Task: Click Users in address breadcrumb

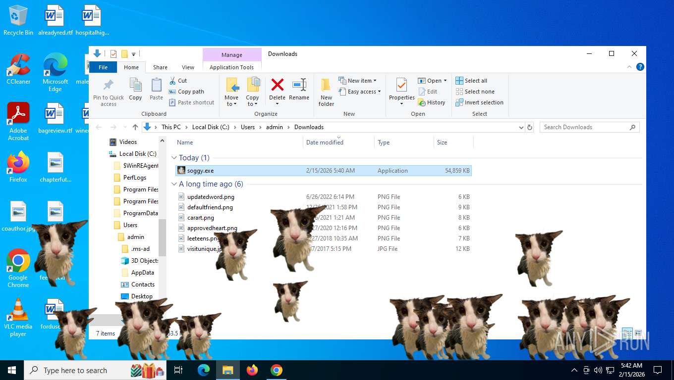Action: click(x=248, y=127)
